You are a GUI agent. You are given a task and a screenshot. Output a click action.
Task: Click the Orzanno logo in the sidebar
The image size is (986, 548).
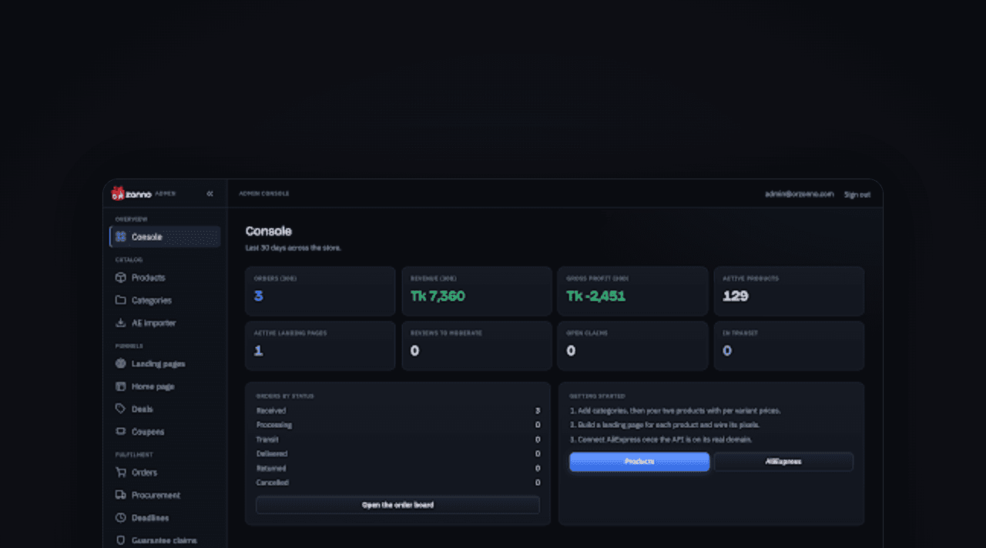132,194
